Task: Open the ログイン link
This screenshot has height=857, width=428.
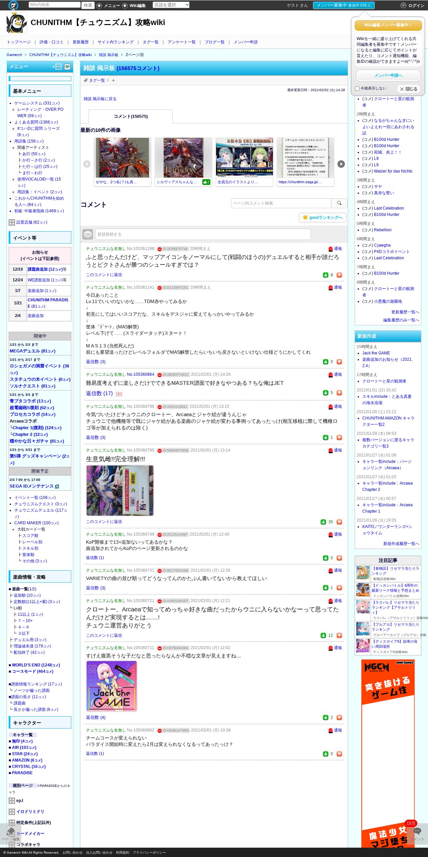Action: tap(416, 6)
